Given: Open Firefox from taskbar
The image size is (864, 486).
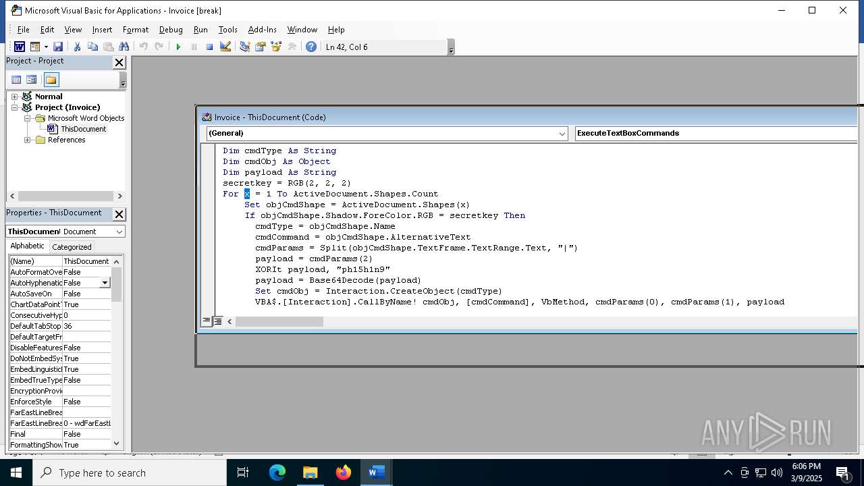Looking at the screenshot, I should (344, 473).
